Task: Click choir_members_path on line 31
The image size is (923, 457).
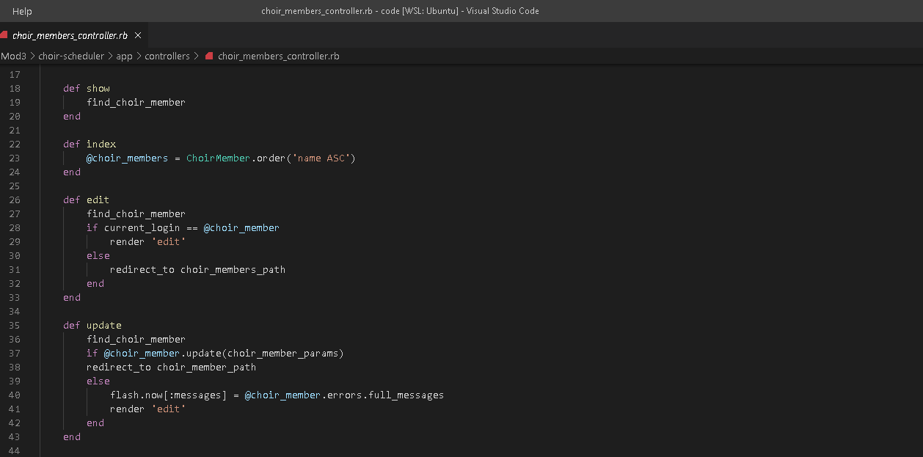Action: pyautogui.click(x=232, y=269)
